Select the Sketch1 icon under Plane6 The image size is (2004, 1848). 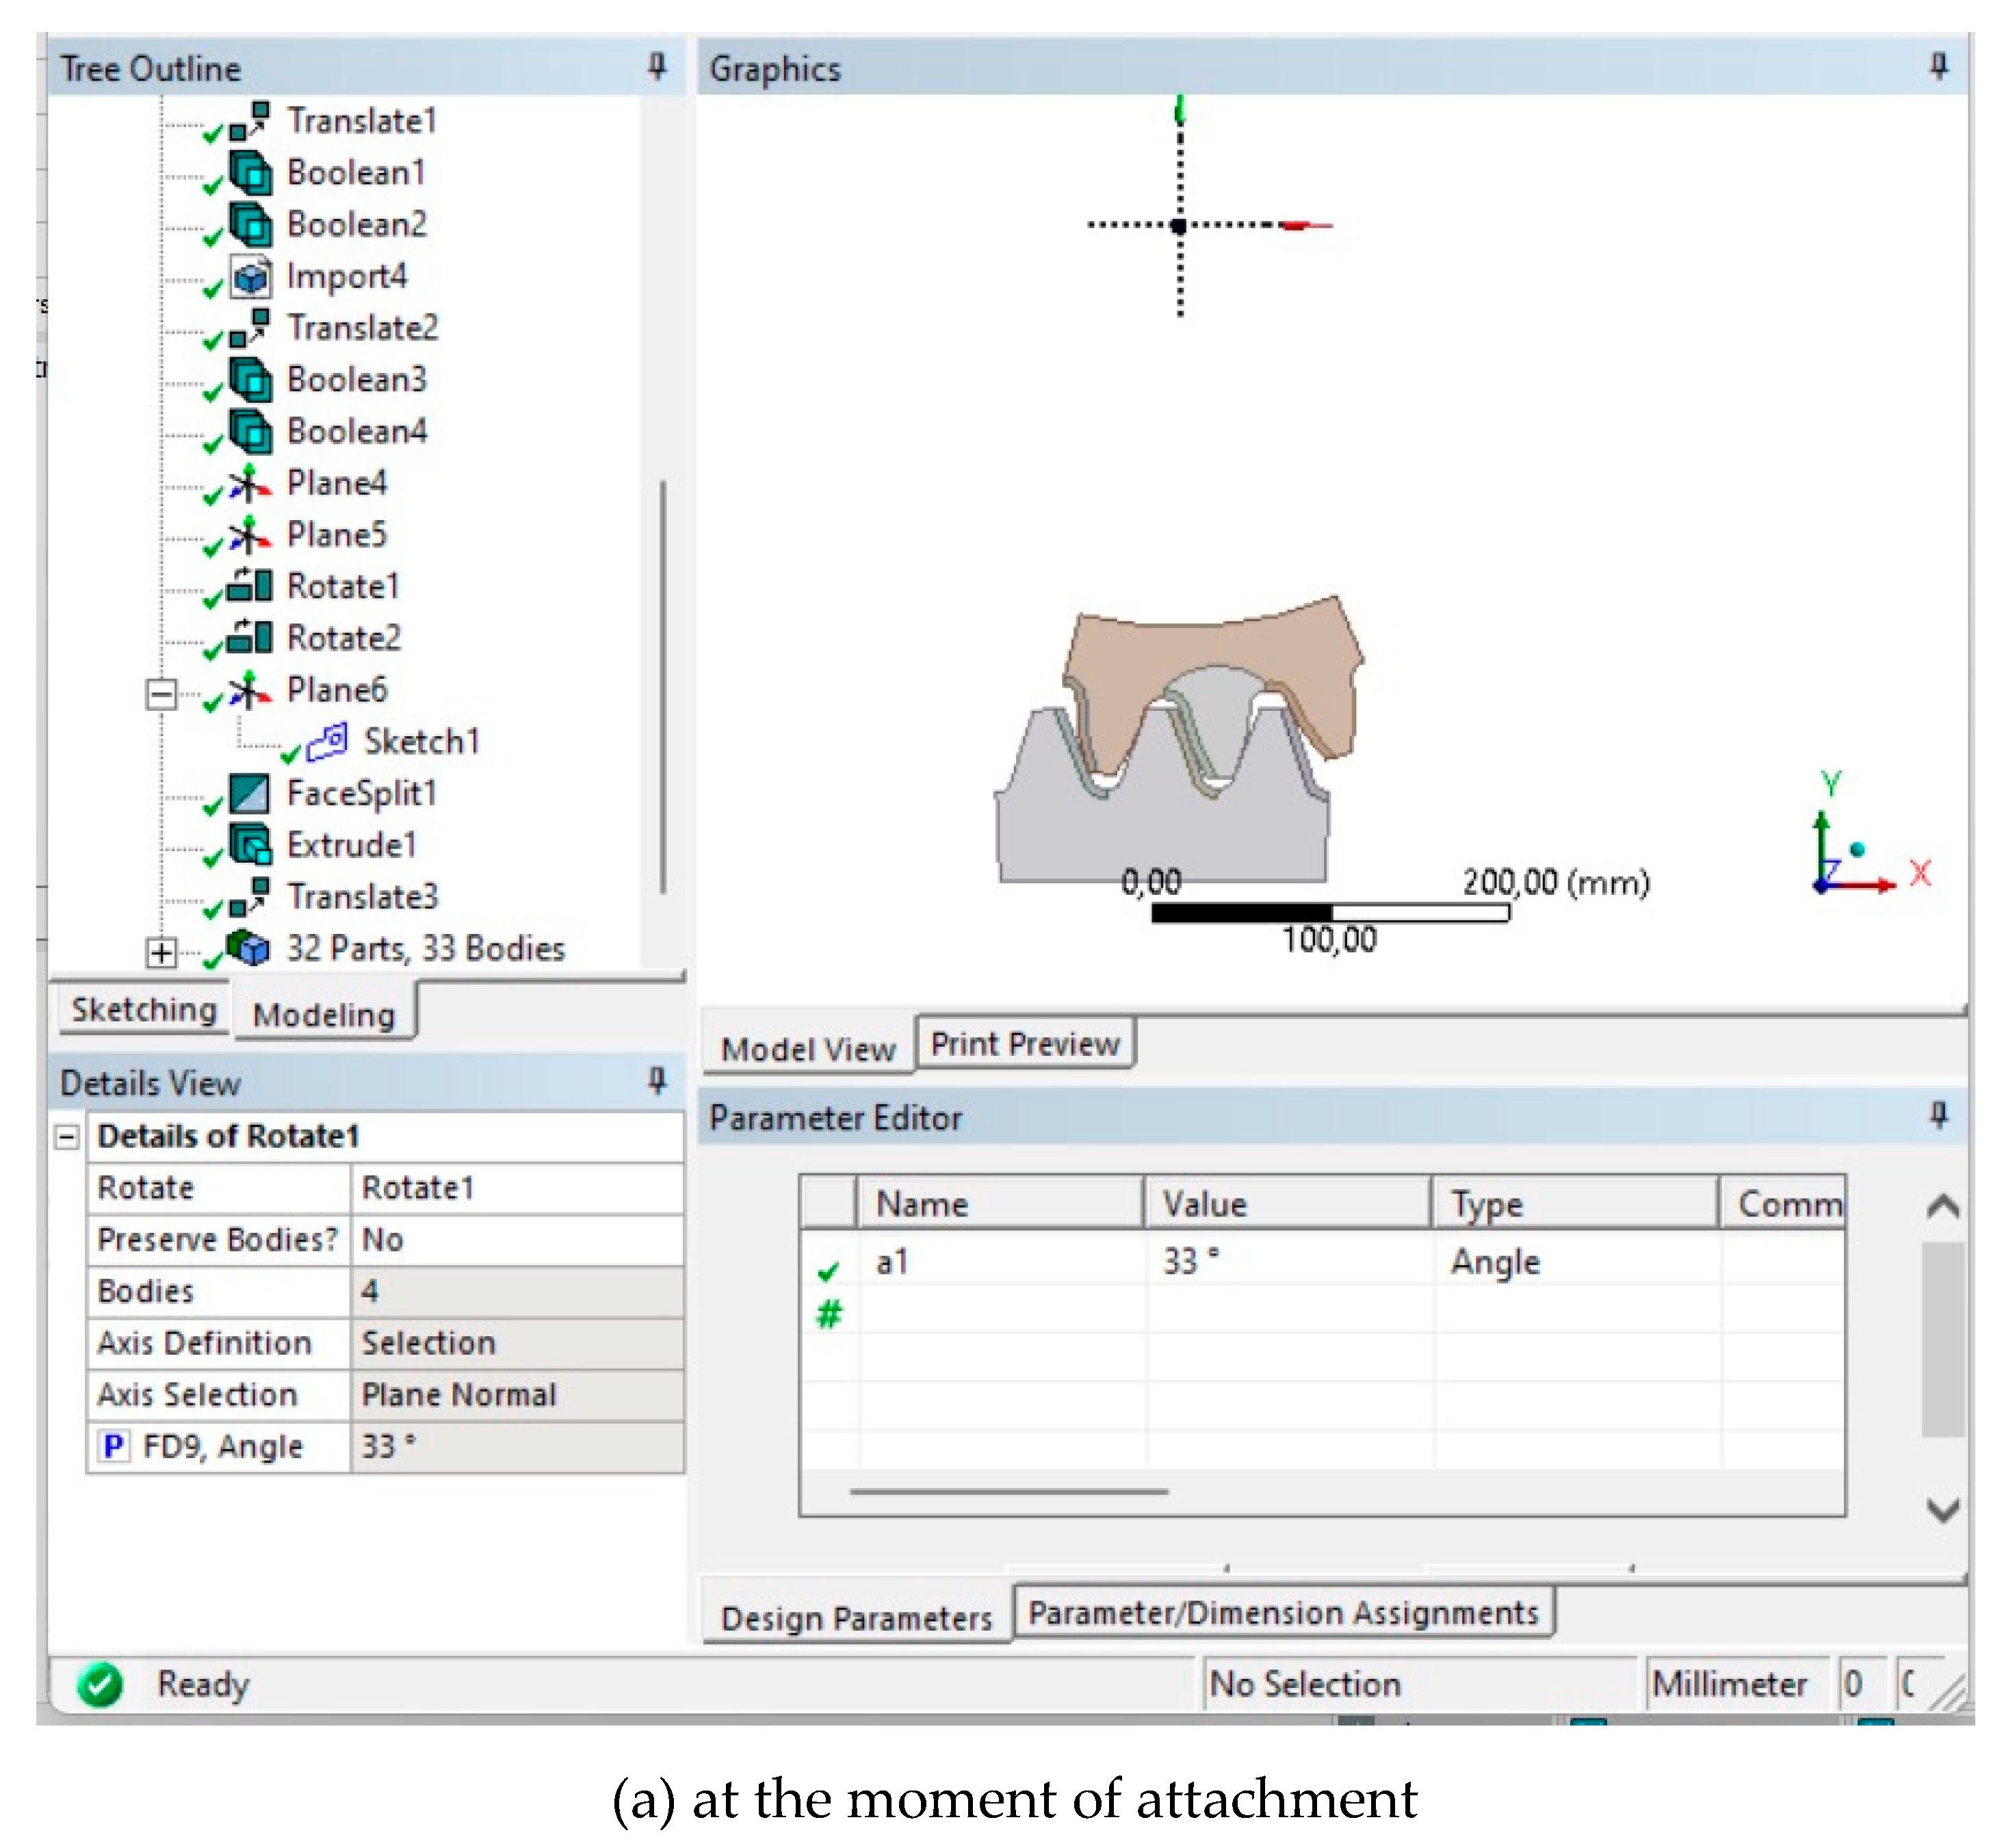pos(327,742)
